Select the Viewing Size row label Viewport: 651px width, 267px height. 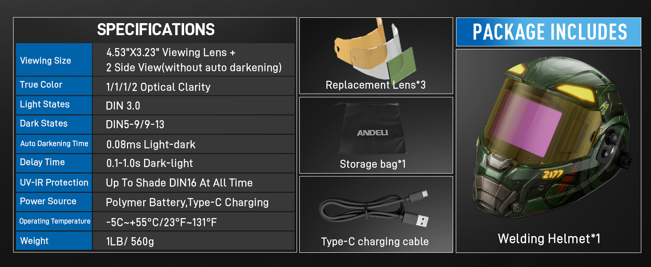click(x=46, y=61)
